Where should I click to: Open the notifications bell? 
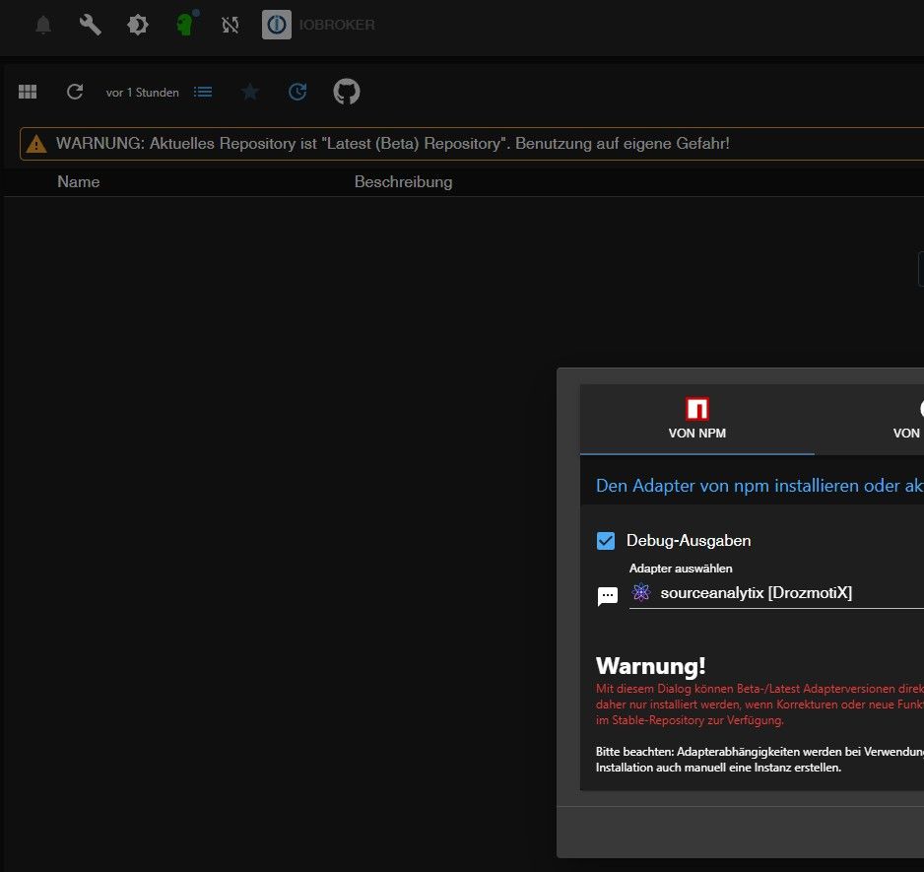coord(43,25)
